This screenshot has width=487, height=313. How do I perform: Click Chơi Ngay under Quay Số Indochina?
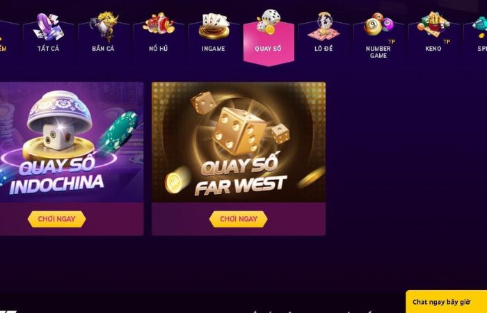coord(57,219)
